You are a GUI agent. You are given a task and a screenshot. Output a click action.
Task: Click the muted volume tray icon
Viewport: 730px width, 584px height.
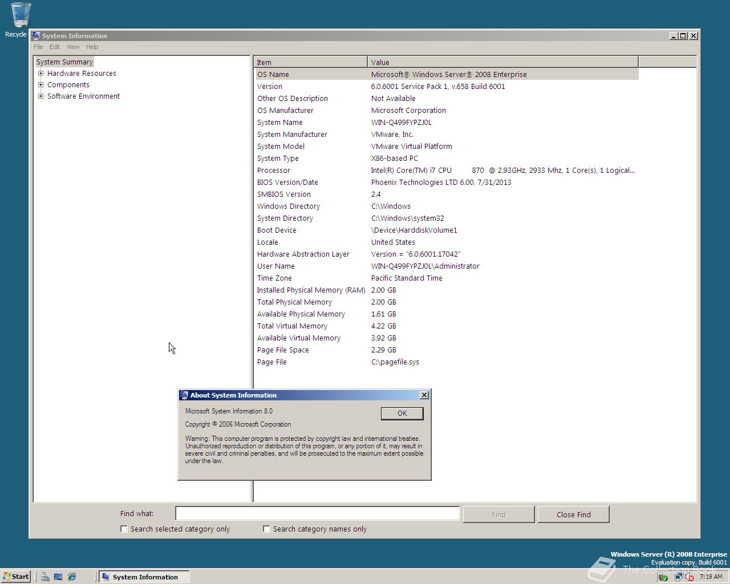point(689,577)
